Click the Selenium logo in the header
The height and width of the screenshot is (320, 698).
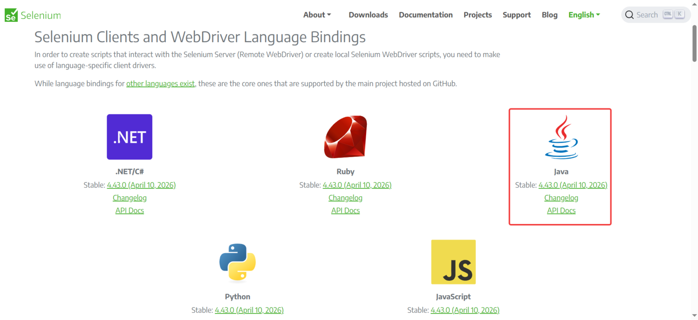point(33,15)
